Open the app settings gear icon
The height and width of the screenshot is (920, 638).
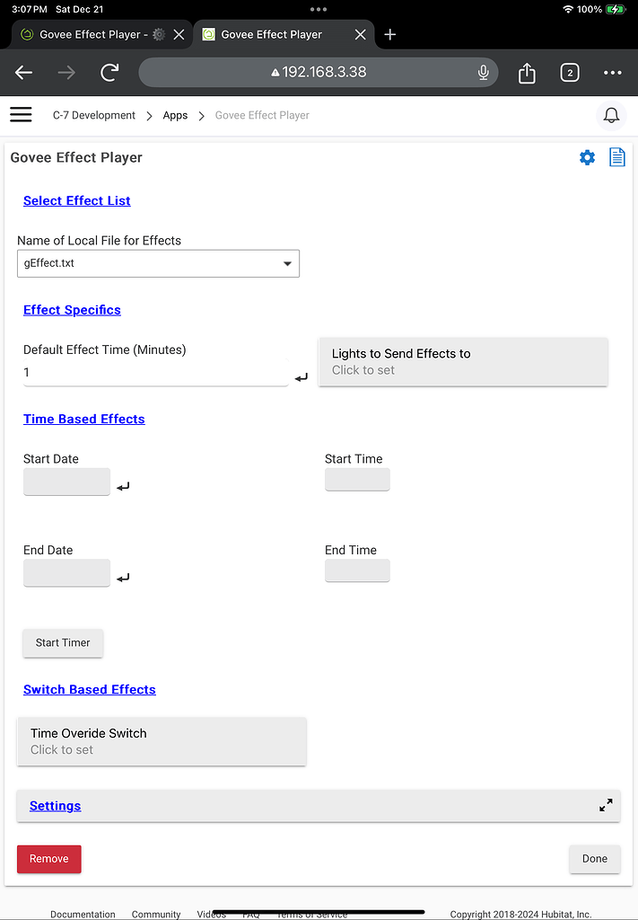(587, 157)
